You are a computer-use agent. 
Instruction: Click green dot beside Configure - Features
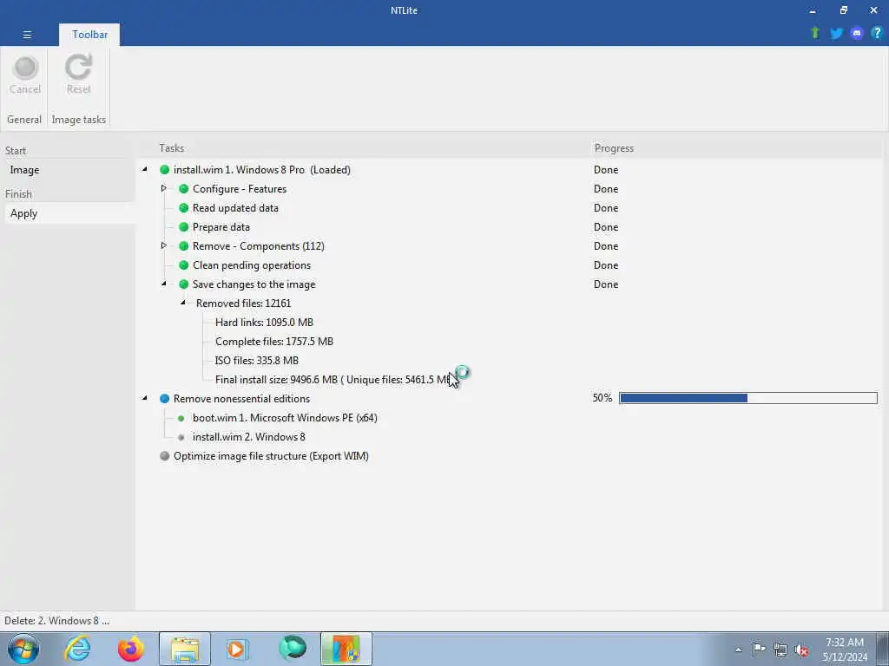tap(184, 188)
